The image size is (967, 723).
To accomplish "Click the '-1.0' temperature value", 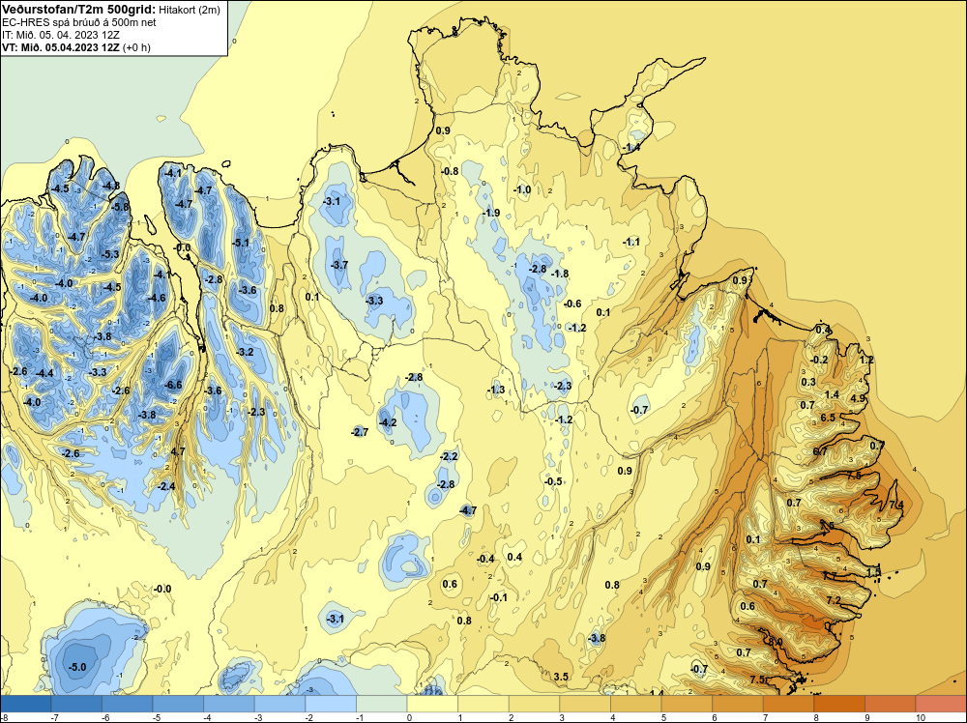I will point(522,189).
